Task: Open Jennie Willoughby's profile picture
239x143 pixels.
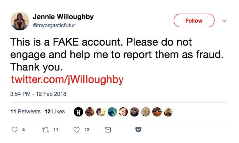Action: click(x=20, y=21)
